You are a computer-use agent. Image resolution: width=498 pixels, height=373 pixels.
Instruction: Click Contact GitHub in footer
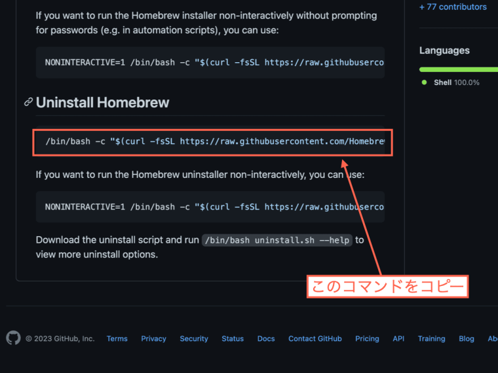315,339
